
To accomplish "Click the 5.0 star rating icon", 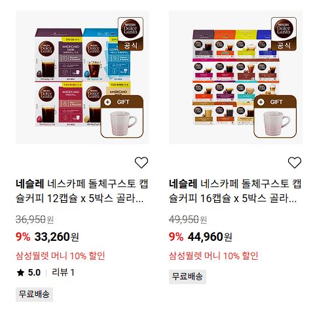I will (x=20, y=272).
